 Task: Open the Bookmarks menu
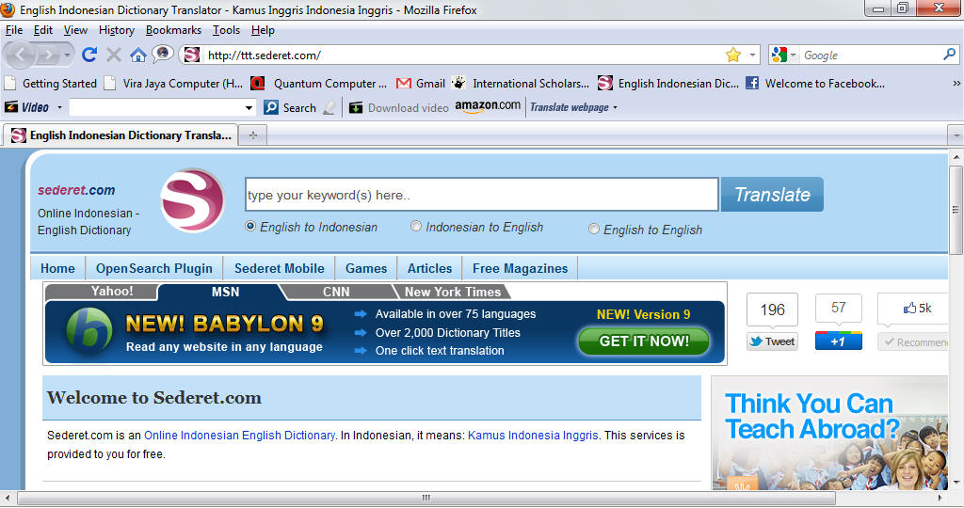[173, 30]
